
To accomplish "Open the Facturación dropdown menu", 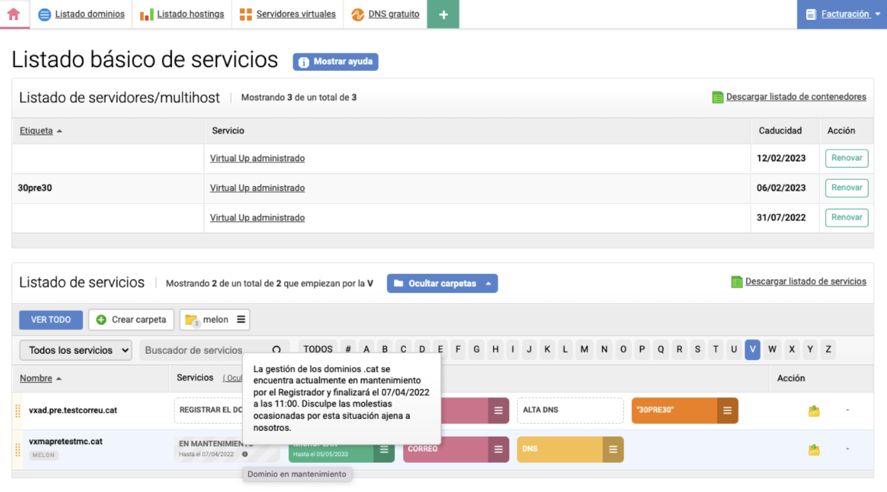I will tap(842, 14).
